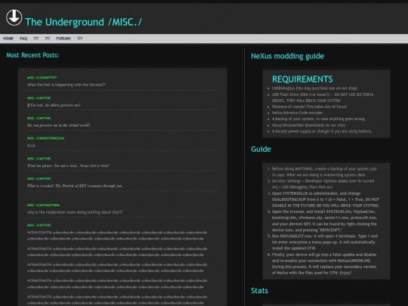Viewport: 408px width, 306px height.
Task: Open the ??? item after FORUMS
Action: coord(80,39)
